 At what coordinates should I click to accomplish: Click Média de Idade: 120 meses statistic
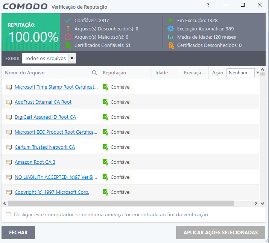tap(207, 37)
